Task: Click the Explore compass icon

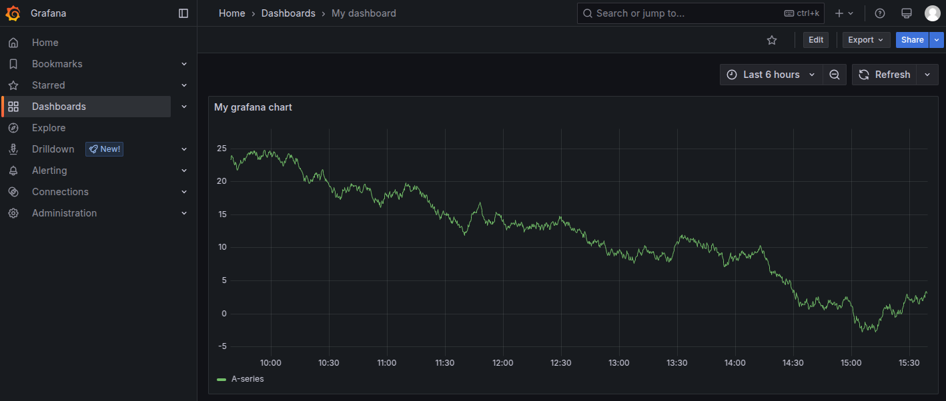Action: pyautogui.click(x=13, y=128)
